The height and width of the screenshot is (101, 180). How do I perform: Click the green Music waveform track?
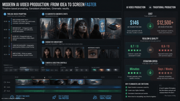pyautogui.click(x=68, y=91)
